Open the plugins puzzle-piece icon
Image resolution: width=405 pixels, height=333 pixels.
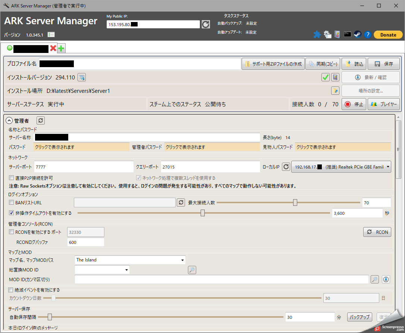[317, 34]
